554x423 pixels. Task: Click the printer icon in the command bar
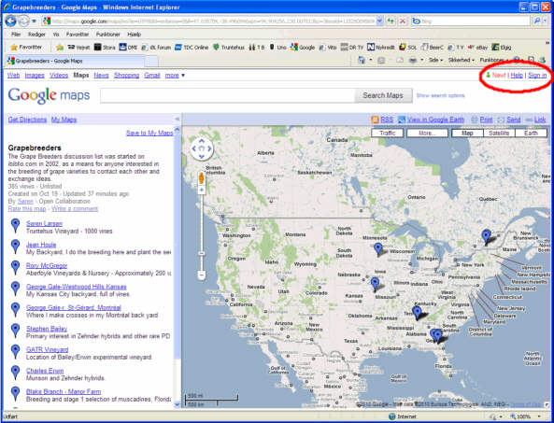tap(413, 61)
